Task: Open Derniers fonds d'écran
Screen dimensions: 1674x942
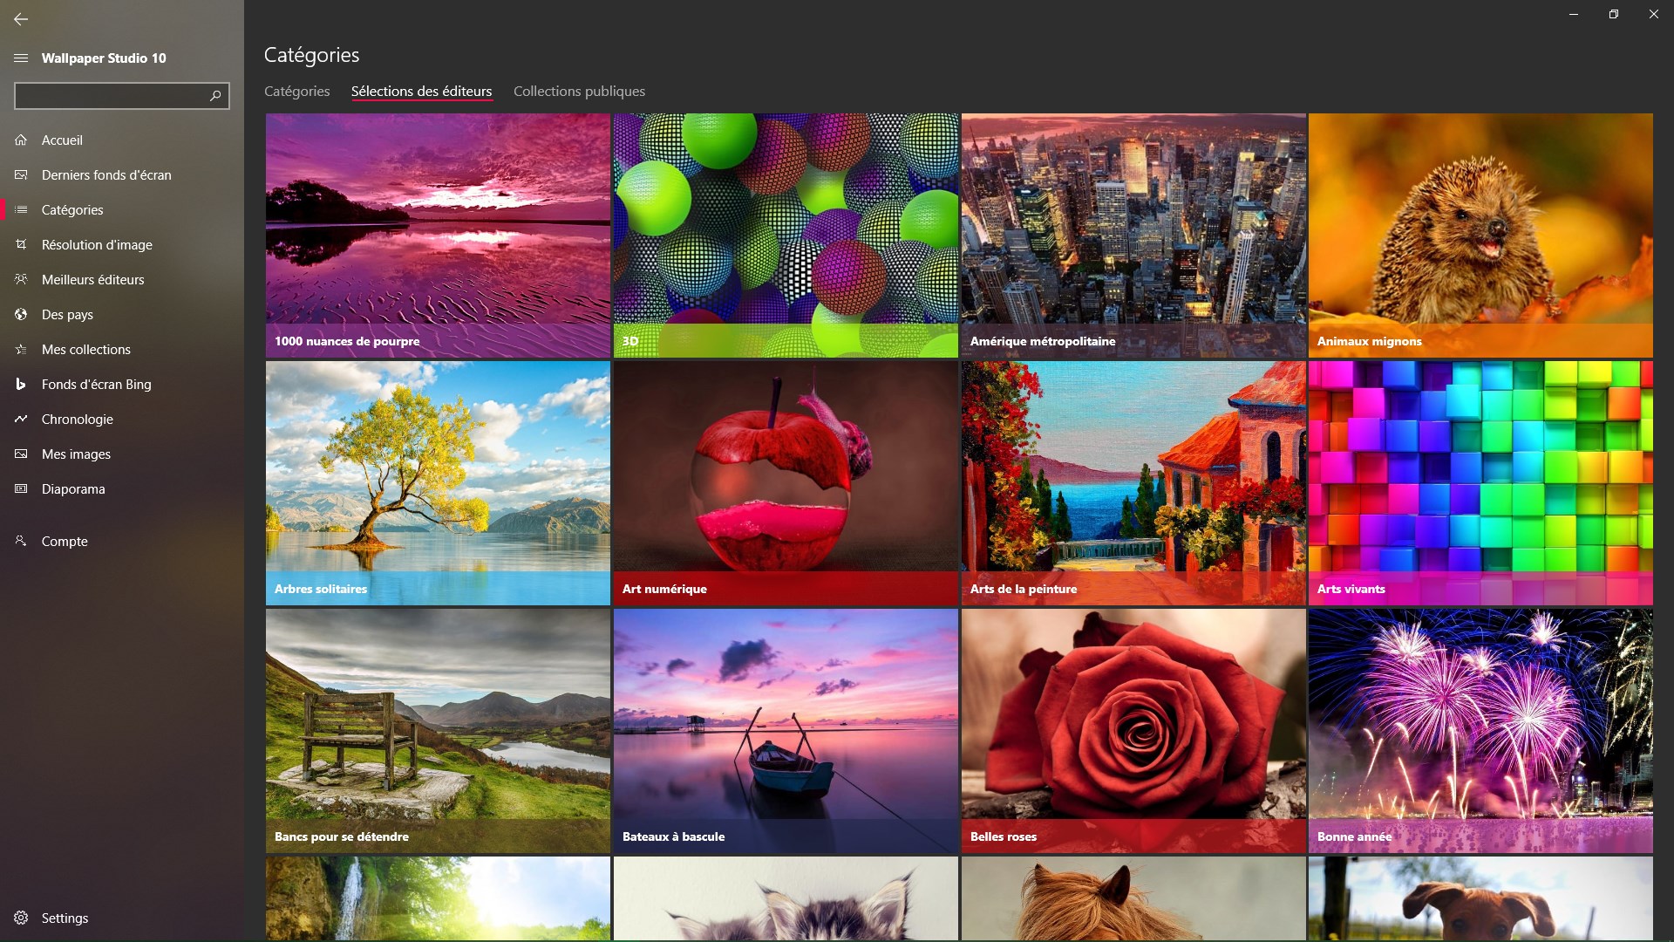Action: tap(106, 174)
